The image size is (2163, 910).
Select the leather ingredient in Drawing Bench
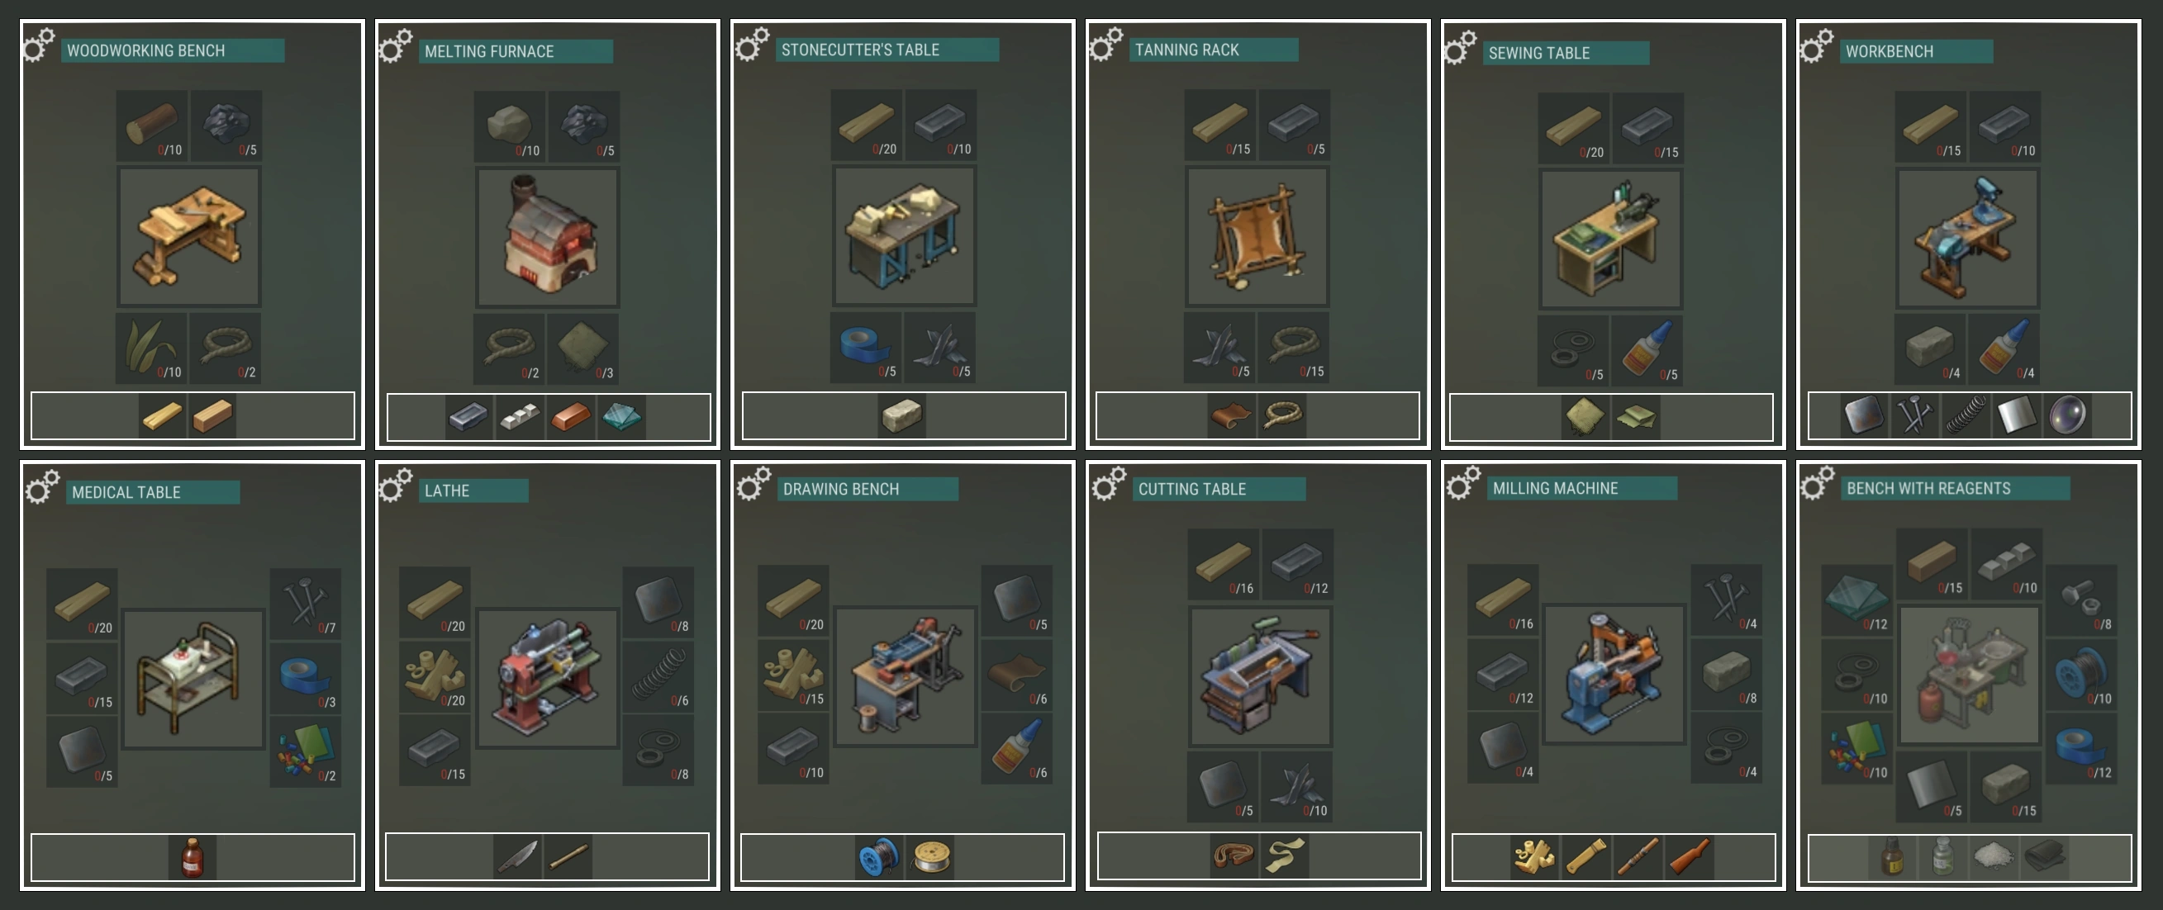(x=1017, y=675)
